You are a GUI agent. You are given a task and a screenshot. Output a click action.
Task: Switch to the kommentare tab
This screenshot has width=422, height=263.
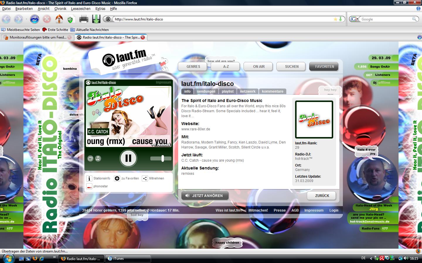pos(273,91)
